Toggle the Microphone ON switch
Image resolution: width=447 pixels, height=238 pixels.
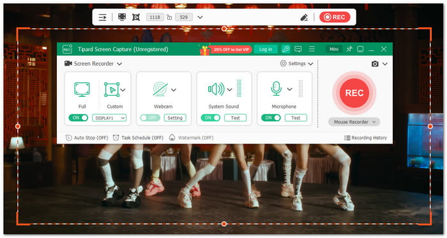point(271,117)
